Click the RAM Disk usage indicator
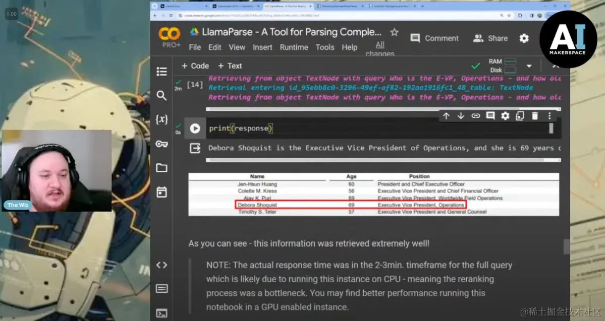Viewport: 605px width, 321px height. tap(502, 66)
